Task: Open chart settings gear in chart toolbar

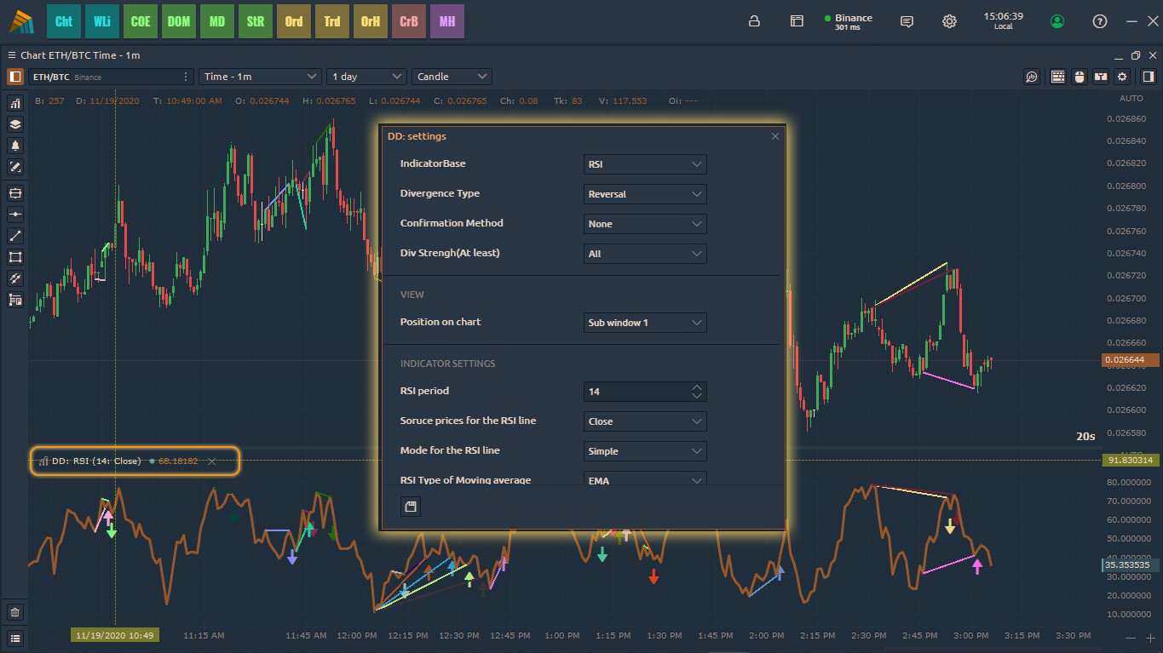Action: point(1122,77)
